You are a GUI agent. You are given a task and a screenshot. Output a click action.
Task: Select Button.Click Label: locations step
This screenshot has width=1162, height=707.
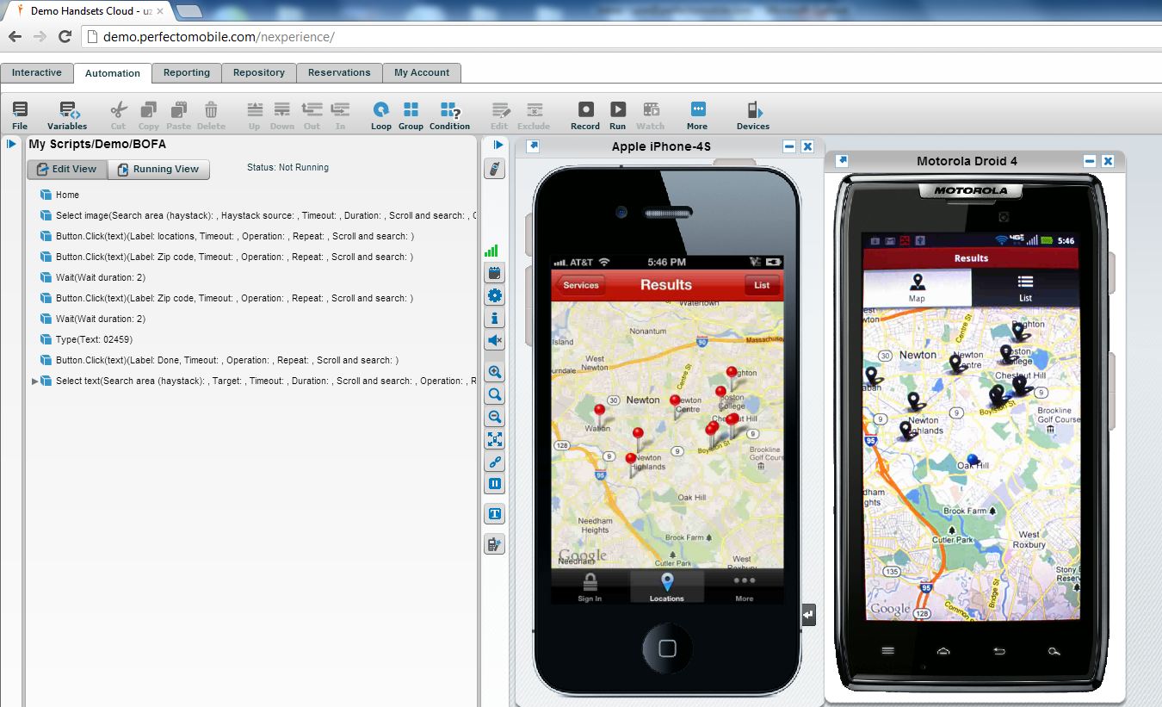click(x=234, y=237)
